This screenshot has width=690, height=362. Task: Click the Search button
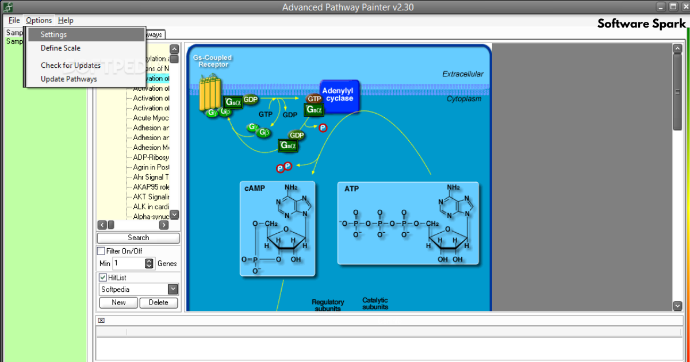click(138, 238)
